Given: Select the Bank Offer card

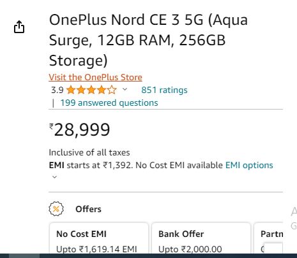Looking at the screenshot, I should point(201,238).
